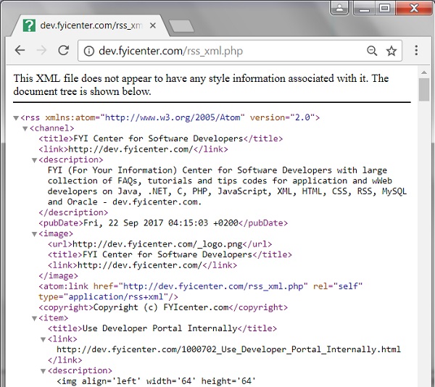This screenshot has width=435, height=387.
Task: Bookmark this page with the star icon
Action: (x=391, y=51)
